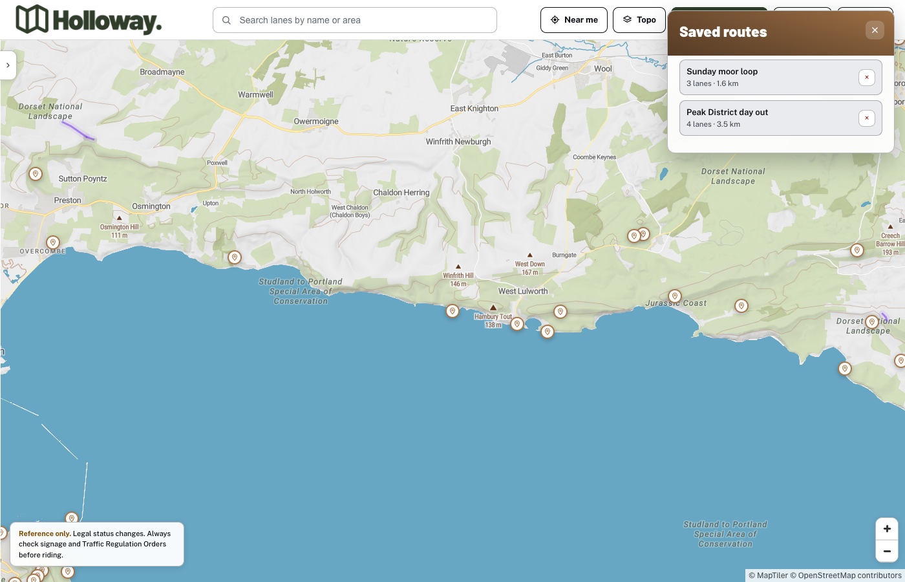Image resolution: width=905 pixels, height=582 pixels.
Task: Zoom out with the minus button
Action: click(887, 551)
